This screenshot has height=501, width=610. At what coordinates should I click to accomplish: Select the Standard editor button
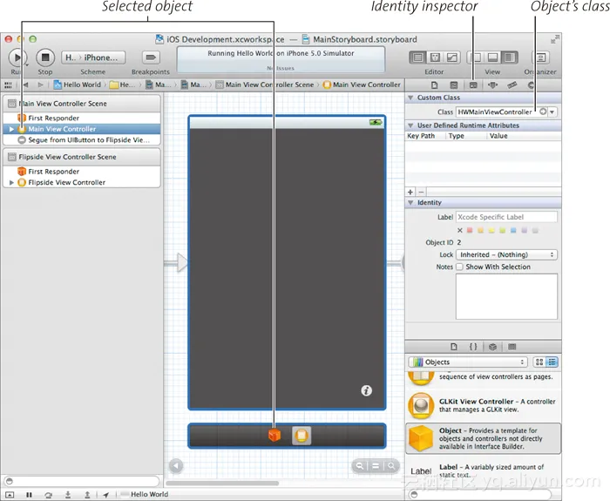pyautogui.click(x=417, y=58)
